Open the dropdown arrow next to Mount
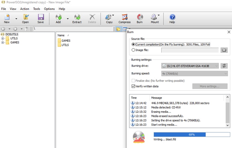Screen dimensions: 232x148 159,15
